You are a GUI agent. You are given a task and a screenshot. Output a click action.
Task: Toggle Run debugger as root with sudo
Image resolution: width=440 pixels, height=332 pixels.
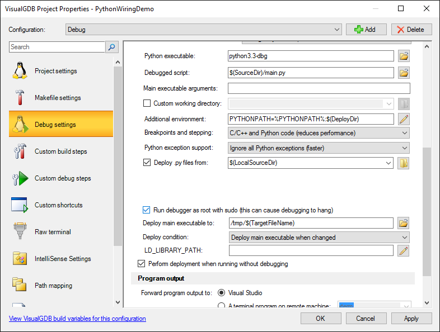point(146,210)
